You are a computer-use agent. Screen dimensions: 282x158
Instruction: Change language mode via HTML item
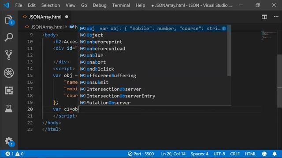(250, 154)
